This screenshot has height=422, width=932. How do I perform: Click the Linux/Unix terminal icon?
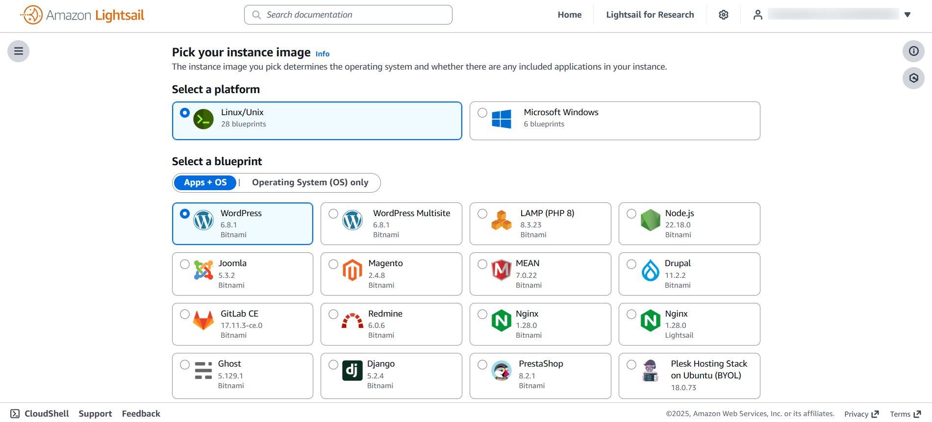tap(203, 119)
